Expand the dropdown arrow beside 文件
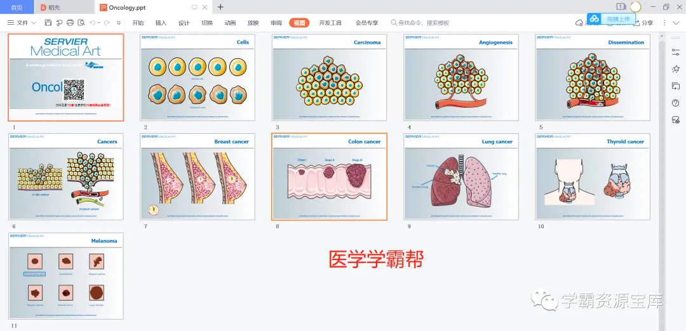This screenshot has height=331, width=686. [x=34, y=23]
